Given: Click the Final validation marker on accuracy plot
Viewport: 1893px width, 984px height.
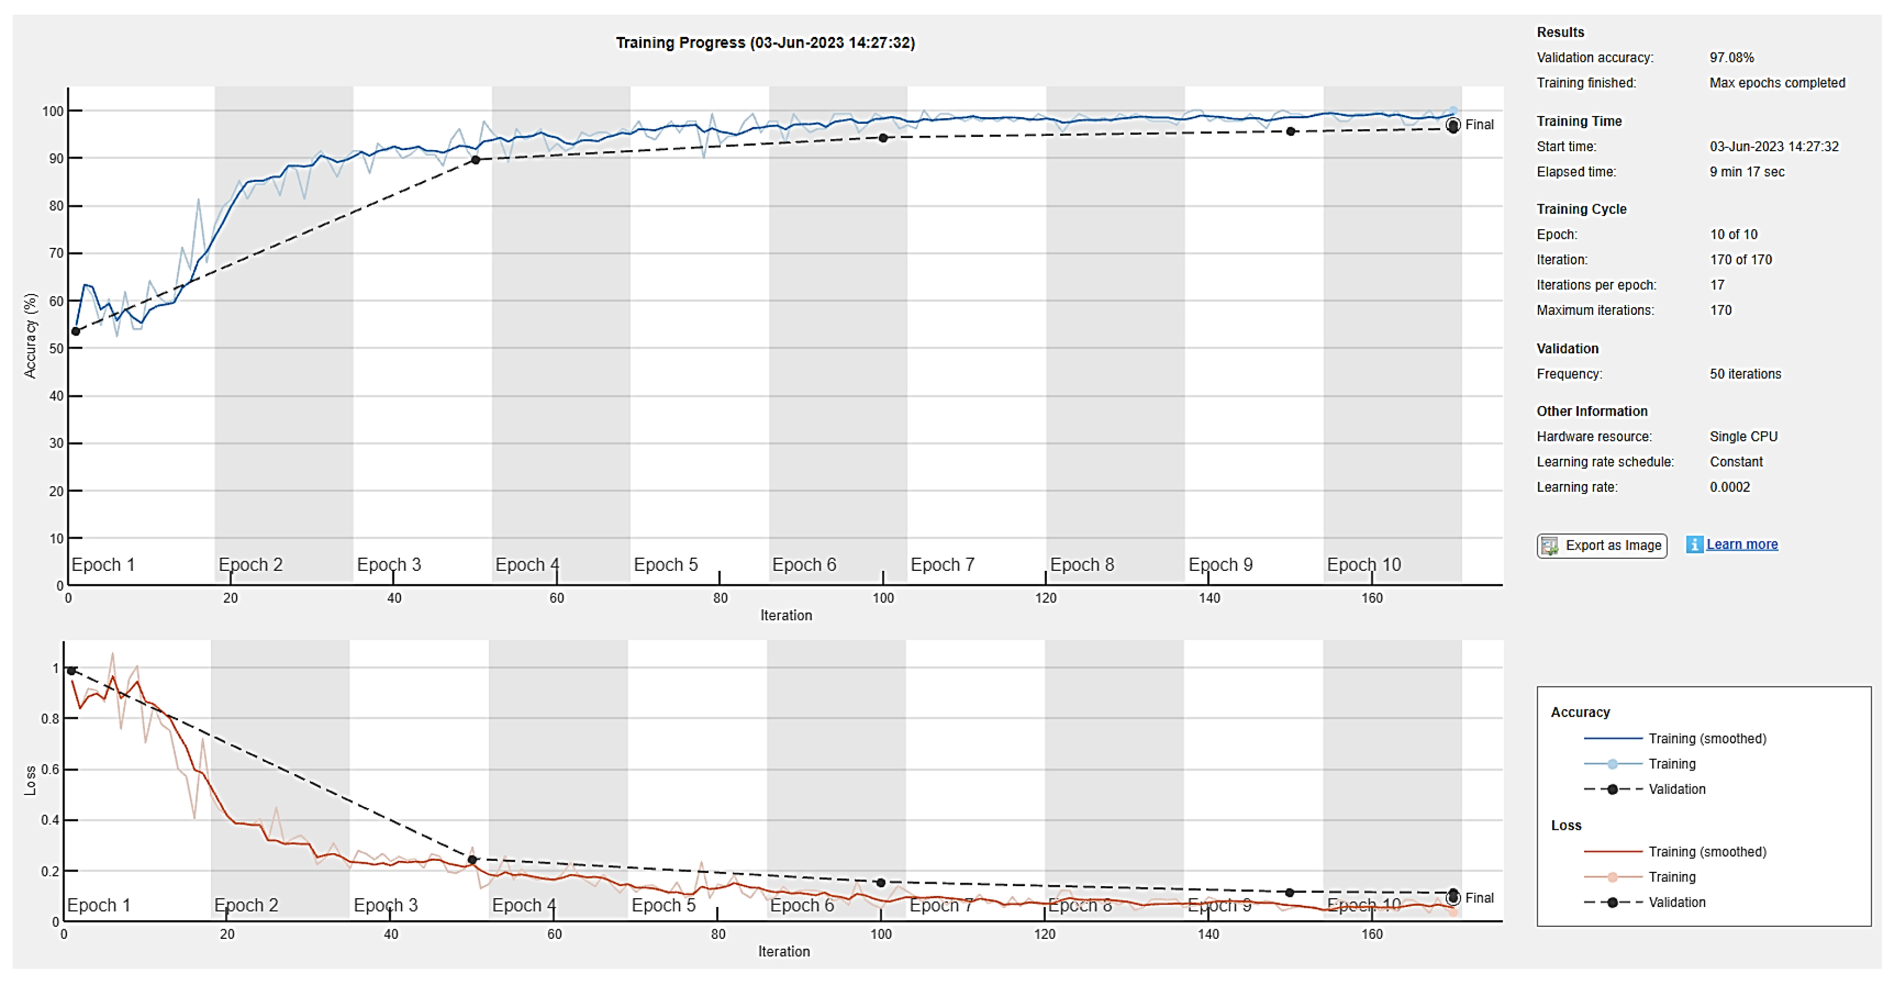Looking at the screenshot, I should [x=1453, y=126].
